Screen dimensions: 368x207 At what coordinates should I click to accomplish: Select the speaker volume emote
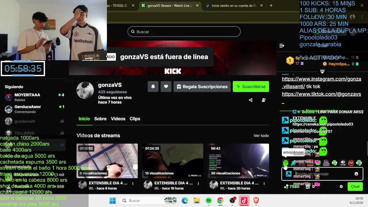(x=343, y=163)
